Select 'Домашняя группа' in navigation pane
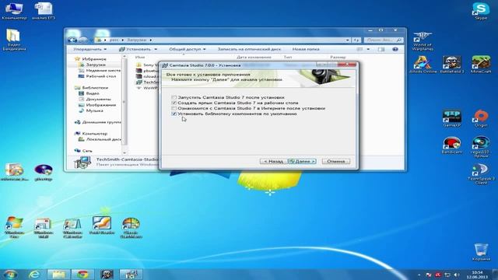Screen dimensions: 498x280 [x=101, y=122]
